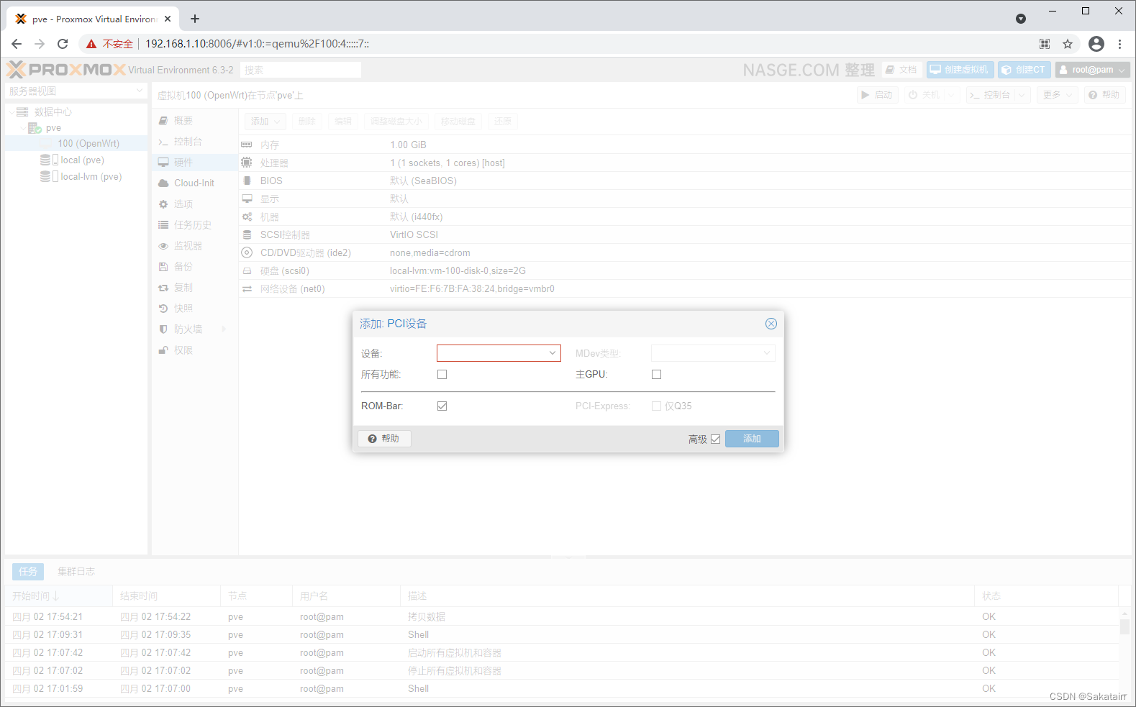Go forward in the browser
1136x707 pixels.
pos(40,44)
